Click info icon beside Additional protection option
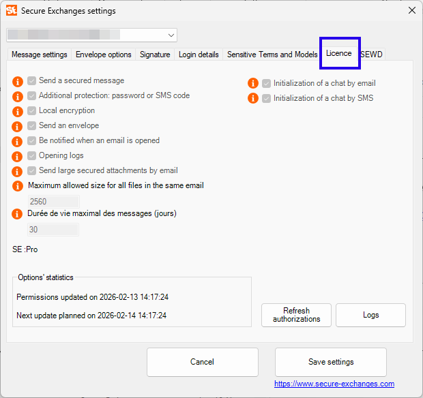Viewport: 423px width, 398px height. point(18,97)
